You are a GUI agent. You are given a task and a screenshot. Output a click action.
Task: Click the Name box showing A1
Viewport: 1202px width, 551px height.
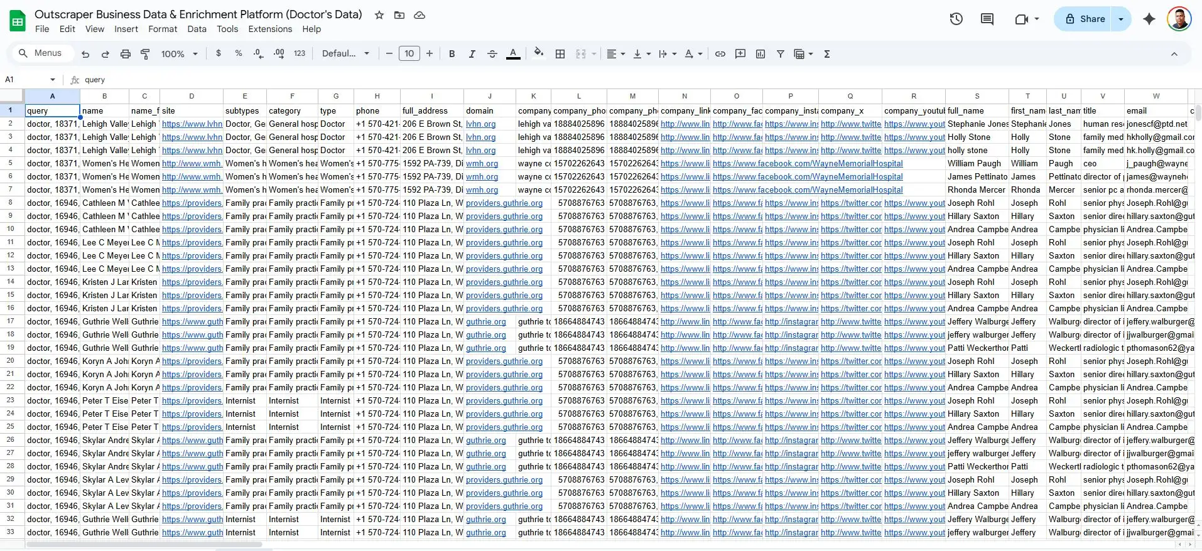click(25, 80)
